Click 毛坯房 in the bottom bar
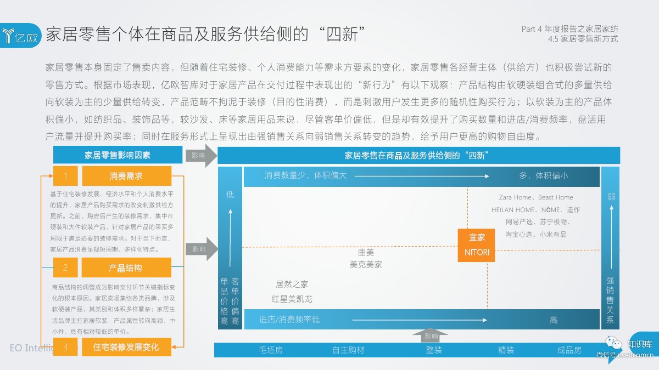Screen dimensions: 659x370 (x=271, y=350)
